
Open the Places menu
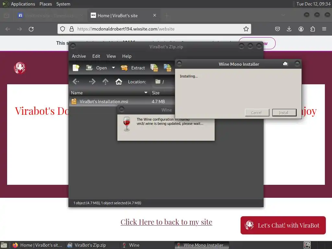tap(46, 4)
